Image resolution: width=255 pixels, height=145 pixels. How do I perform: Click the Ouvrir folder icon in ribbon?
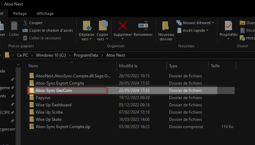(242, 23)
